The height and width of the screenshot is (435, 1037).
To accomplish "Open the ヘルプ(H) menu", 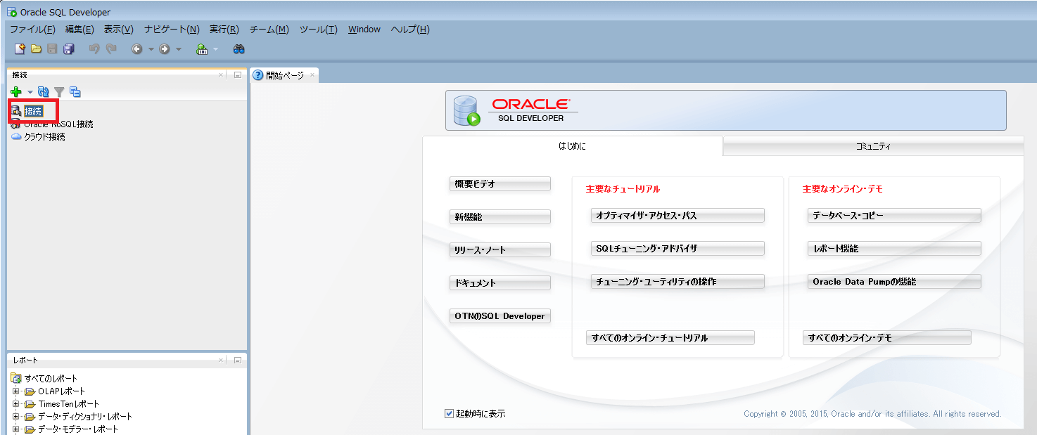I will [409, 30].
